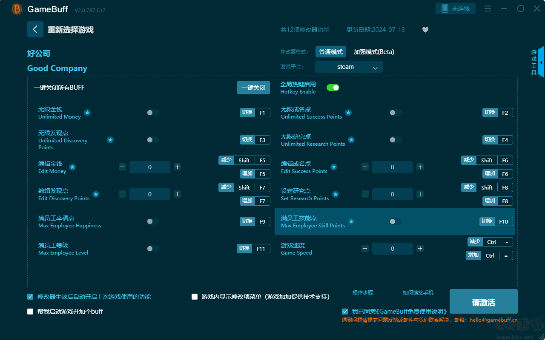Open the 如何链接手机 link
545x340 pixels.
[x=418, y=293]
